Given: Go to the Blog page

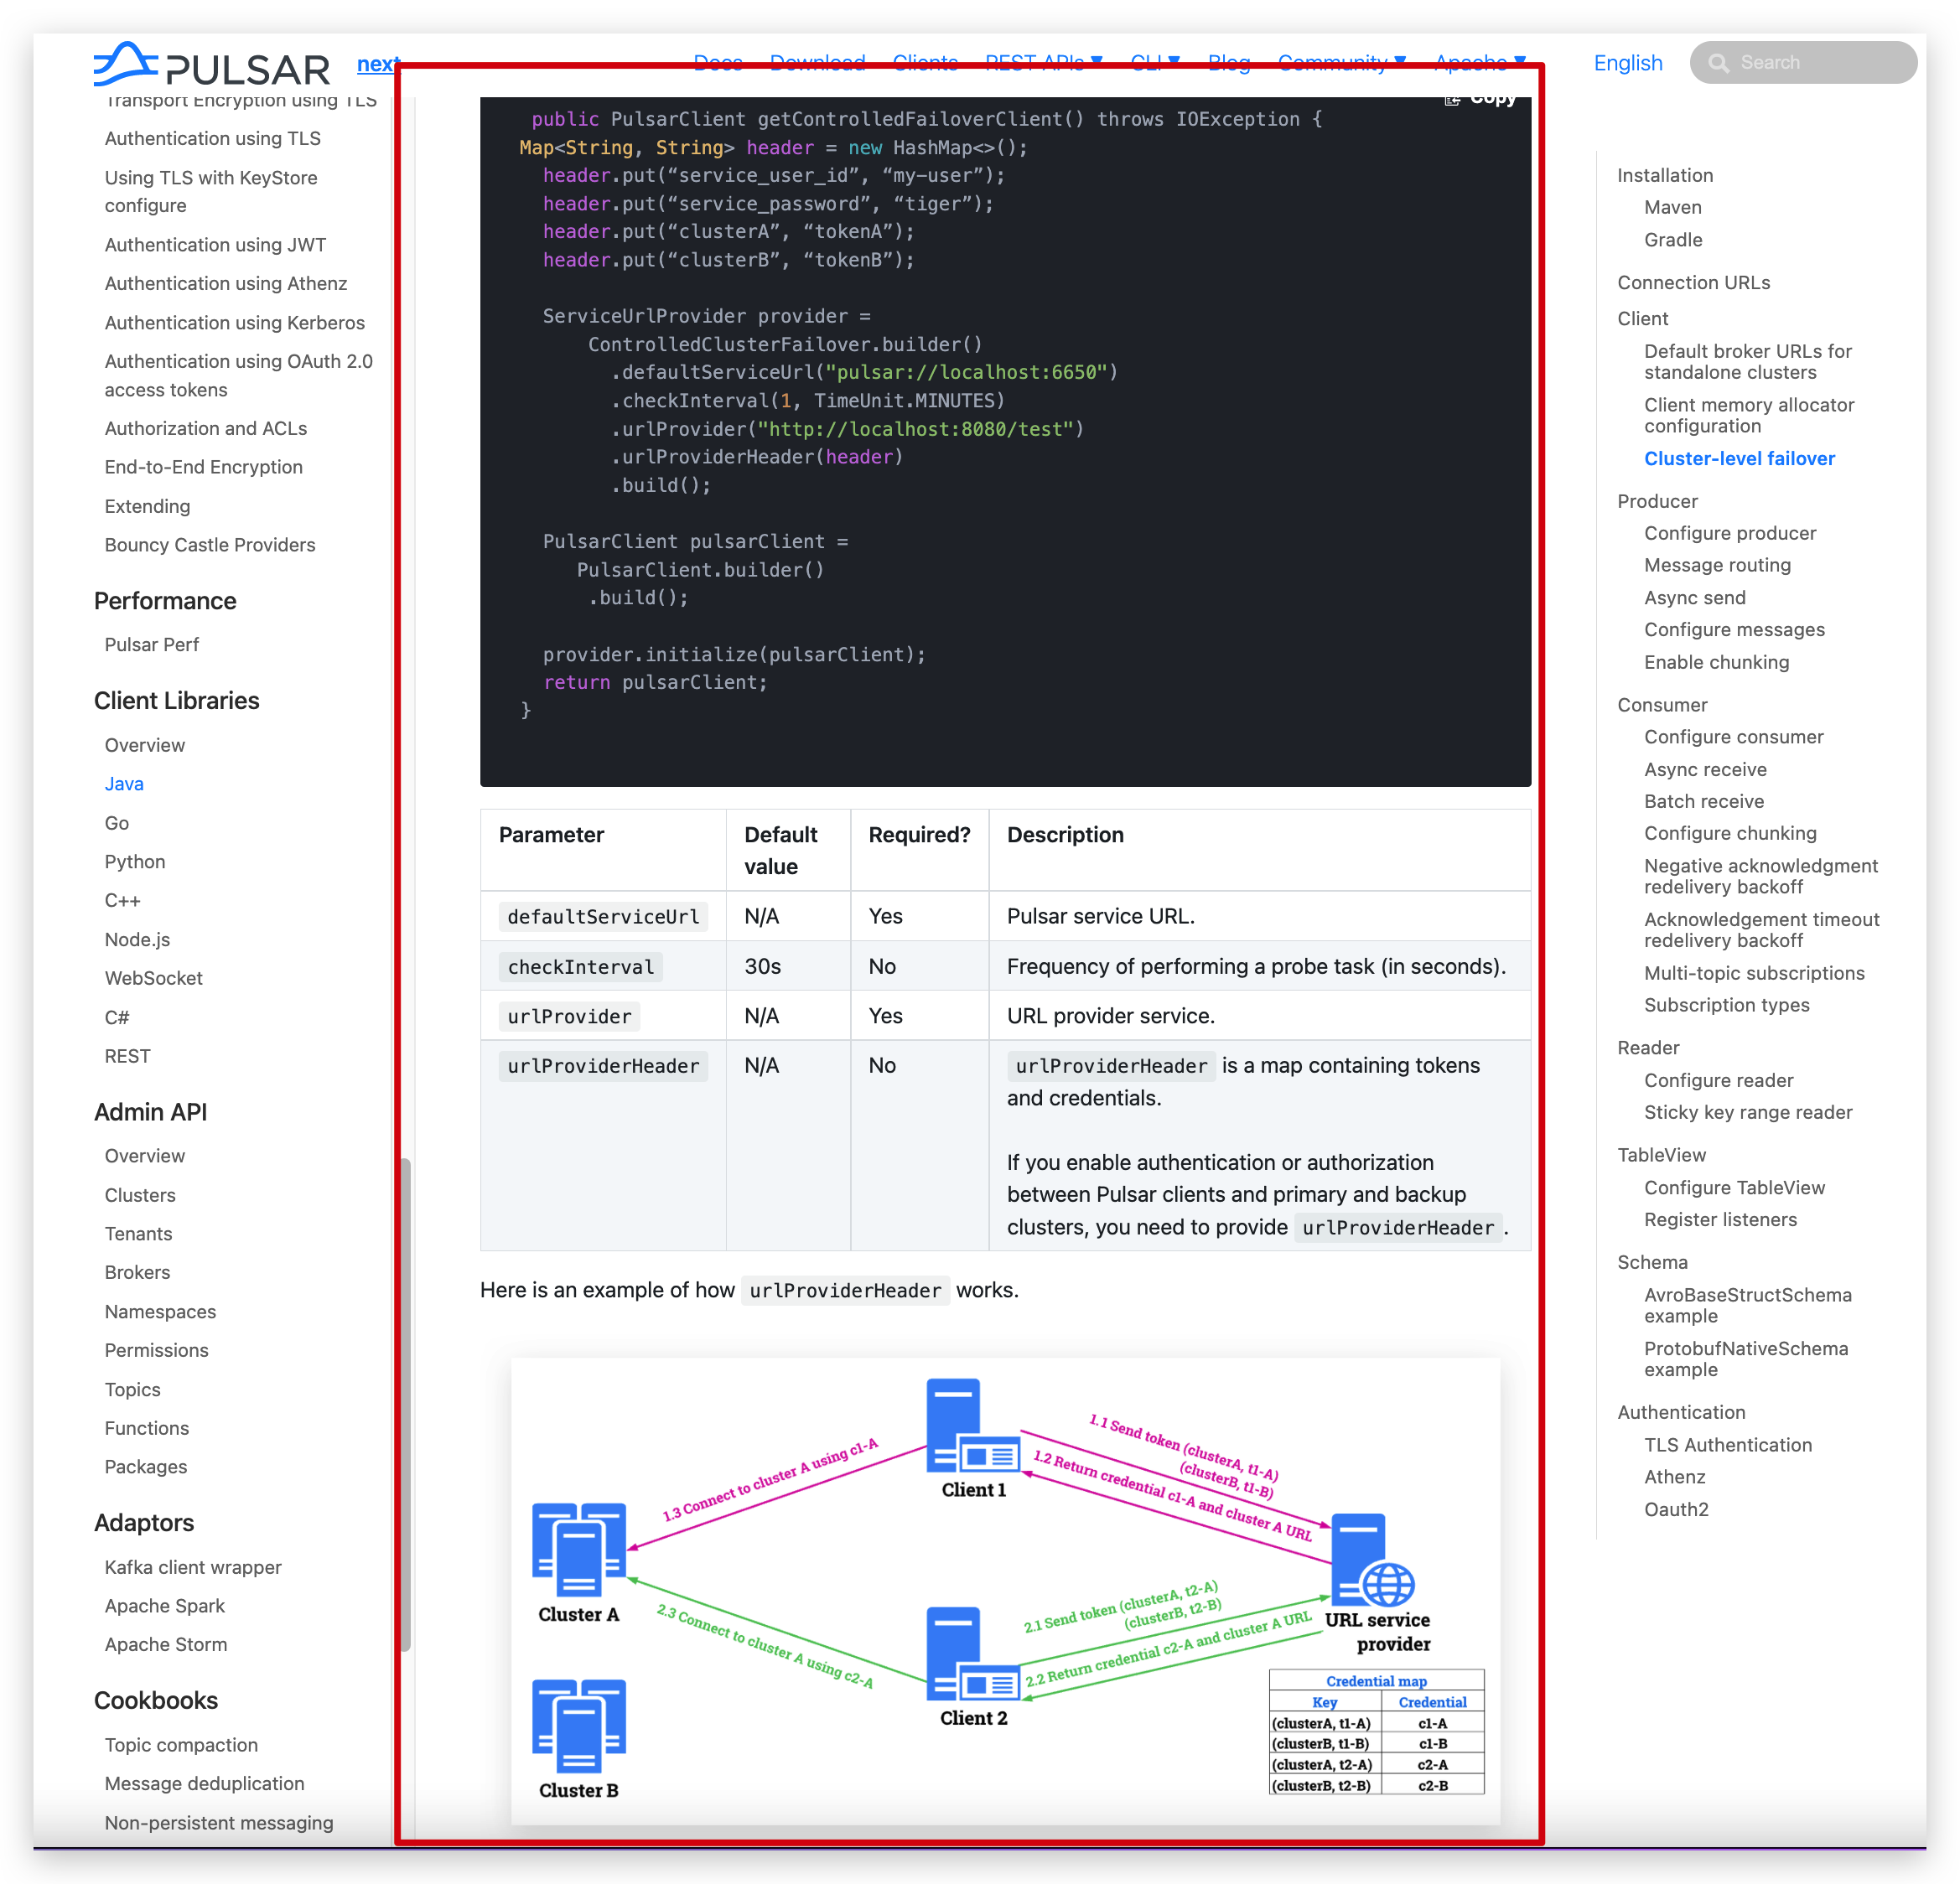Looking at the screenshot, I should coord(1228,63).
